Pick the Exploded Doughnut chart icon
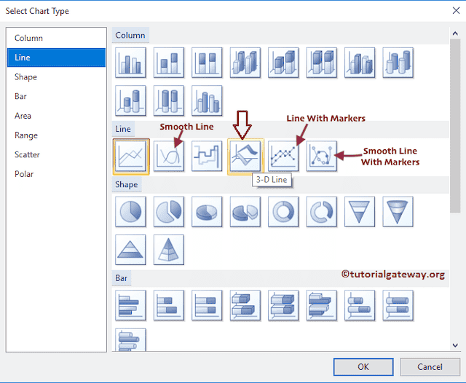This screenshot has height=383, width=466. (322, 212)
